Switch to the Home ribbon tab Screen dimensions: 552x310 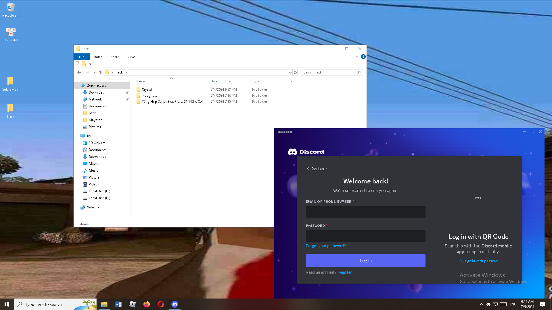point(98,57)
